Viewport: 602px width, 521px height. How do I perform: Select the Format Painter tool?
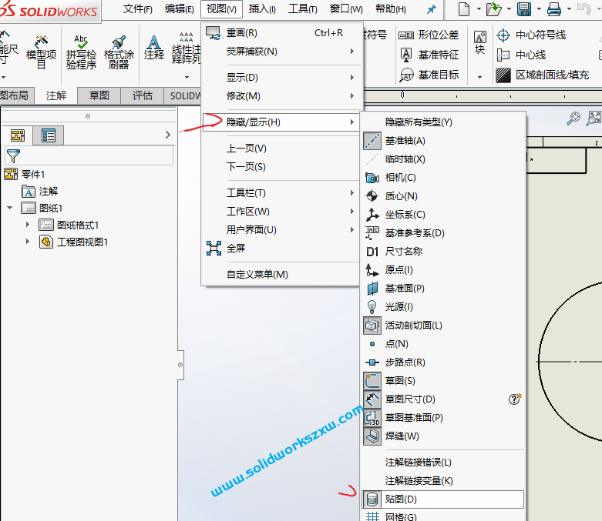(119, 51)
